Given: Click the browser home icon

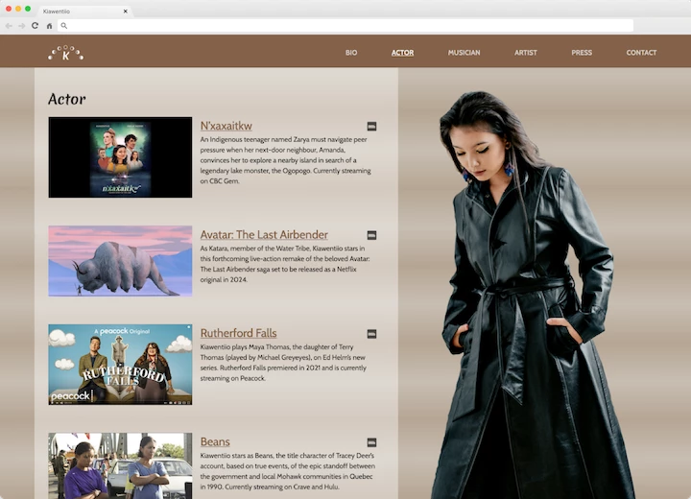Looking at the screenshot, I should [x=49, y=26].
